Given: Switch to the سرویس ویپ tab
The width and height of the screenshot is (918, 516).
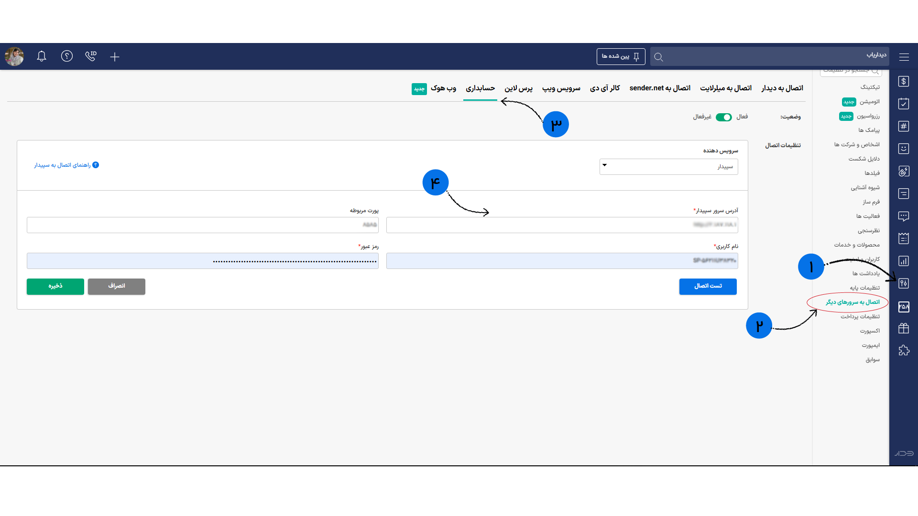Looking at the screenshot, I should tap(561, 88).
